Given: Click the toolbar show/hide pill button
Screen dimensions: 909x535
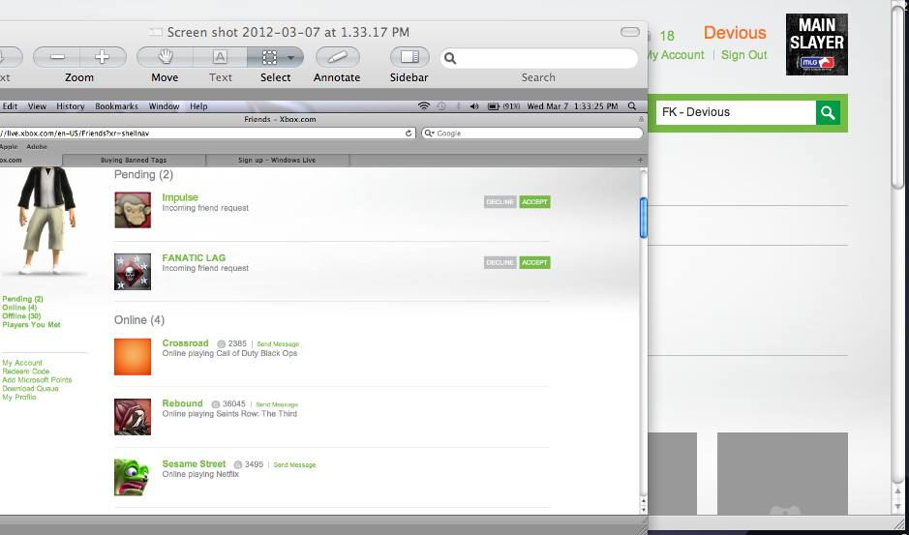Looking at the screenshot, I should click(x=629, y=32).
